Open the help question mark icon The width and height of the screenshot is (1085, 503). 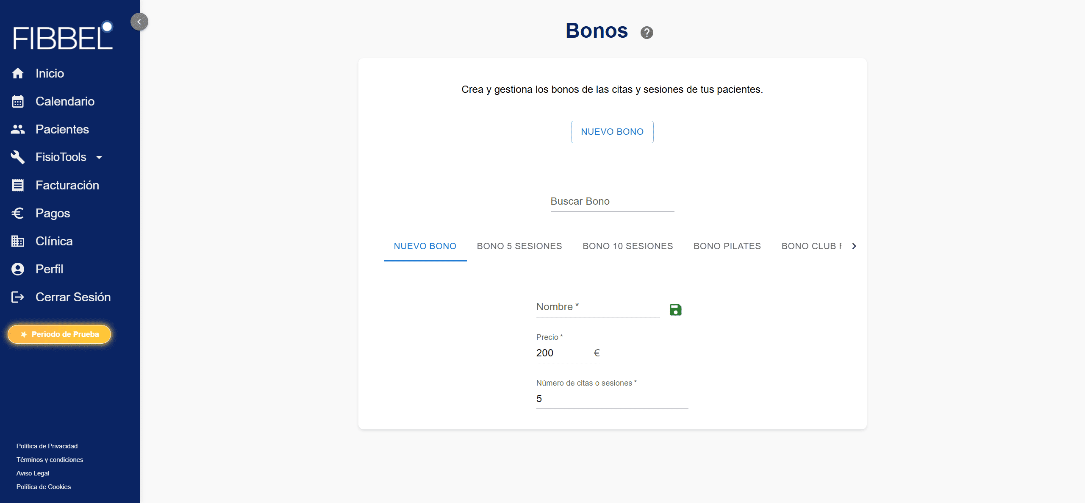point(647,33)
